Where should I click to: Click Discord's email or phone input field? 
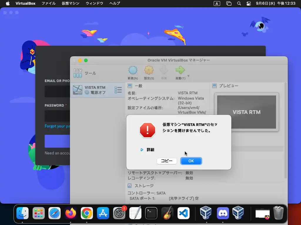coord(57,91)
